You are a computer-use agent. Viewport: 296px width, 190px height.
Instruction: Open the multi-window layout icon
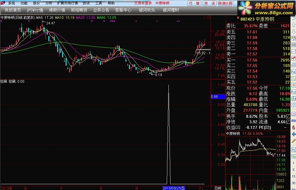(294, 65)
